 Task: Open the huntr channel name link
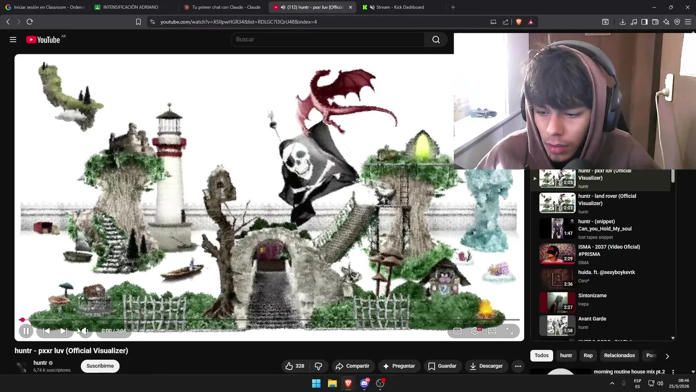40,363
